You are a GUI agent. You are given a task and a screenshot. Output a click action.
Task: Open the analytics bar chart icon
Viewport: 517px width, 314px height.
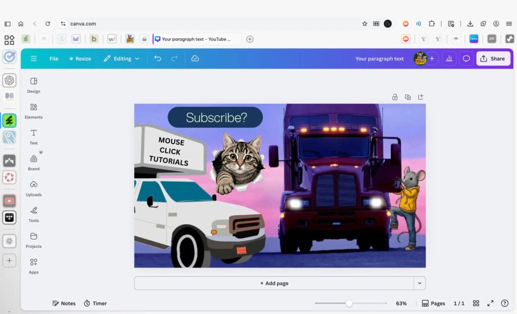(448, 59)
